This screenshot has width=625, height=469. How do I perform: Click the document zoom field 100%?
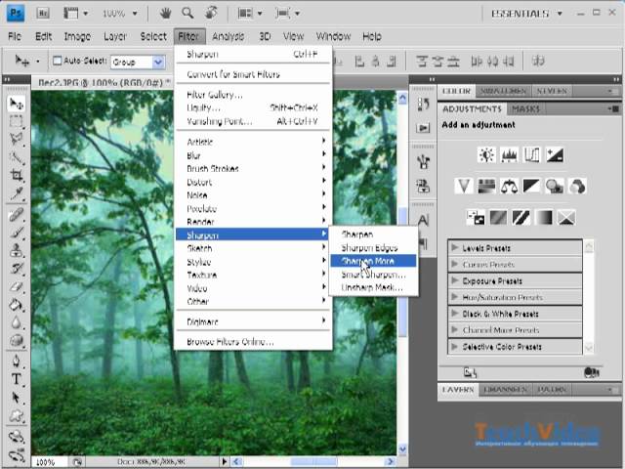(49, 462)
